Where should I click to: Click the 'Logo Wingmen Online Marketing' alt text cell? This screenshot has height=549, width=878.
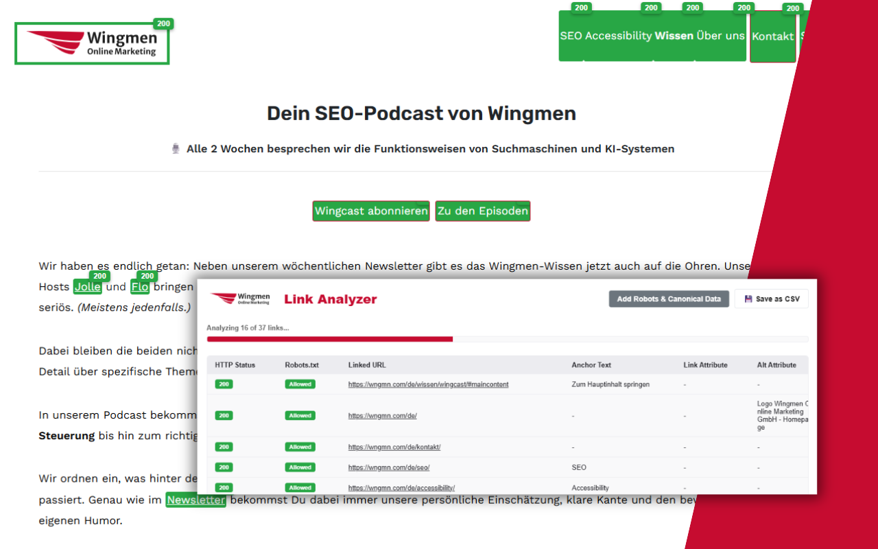coord(783,416)
